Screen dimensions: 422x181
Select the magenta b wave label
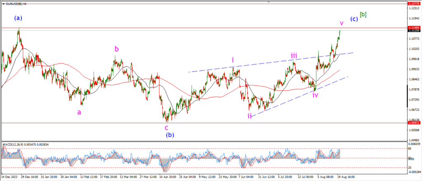pyautogui.click(x=117, y=49)
